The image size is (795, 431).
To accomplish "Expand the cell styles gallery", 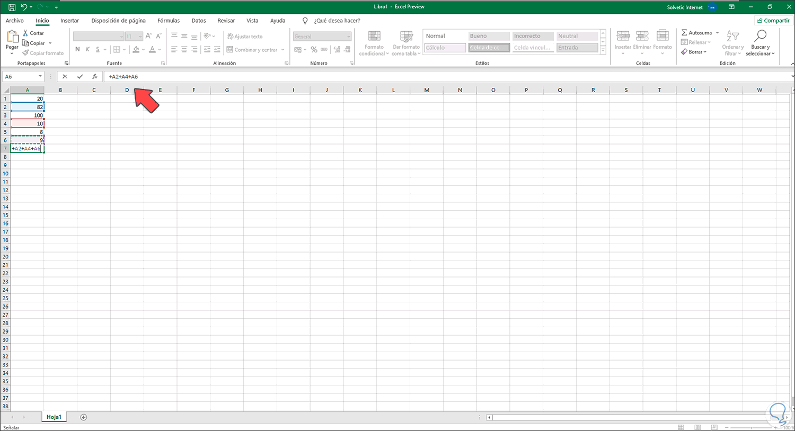I will coord(603,50).
